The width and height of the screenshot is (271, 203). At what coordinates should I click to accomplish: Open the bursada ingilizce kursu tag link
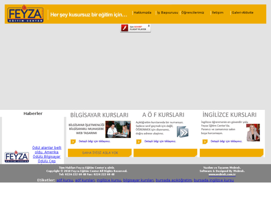point(214,180)
